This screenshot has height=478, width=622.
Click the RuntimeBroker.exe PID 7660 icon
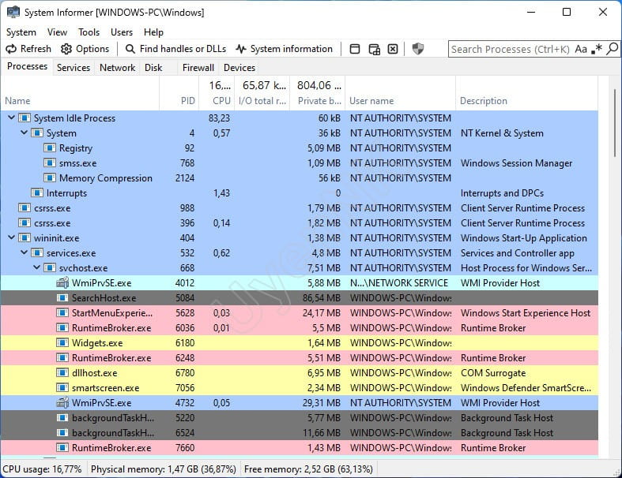pos(62,448)
